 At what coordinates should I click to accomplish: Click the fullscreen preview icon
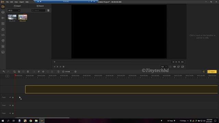tap(182, 67)
